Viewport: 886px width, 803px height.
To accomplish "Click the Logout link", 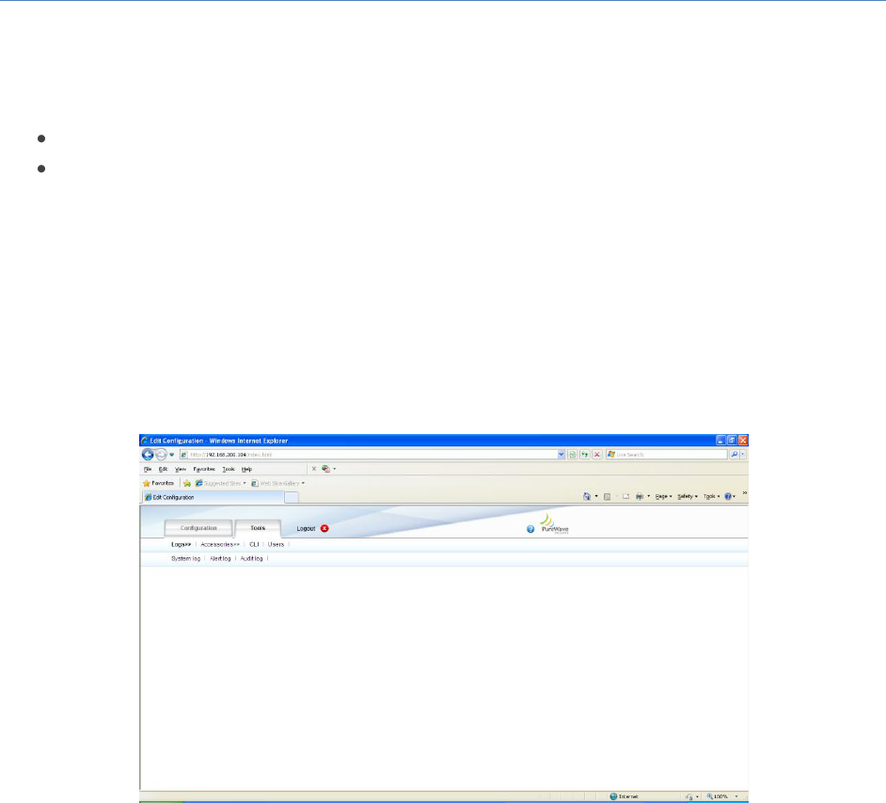I will coord(306,529).
